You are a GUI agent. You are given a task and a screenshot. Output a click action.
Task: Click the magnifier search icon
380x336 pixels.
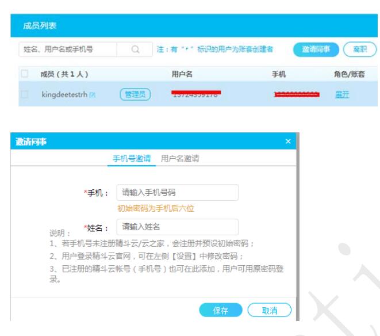pyautogui.click(x=135, y=49)
